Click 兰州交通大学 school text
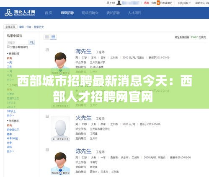The width and height of the screenshot is (209, 177). tap(97, 62)
